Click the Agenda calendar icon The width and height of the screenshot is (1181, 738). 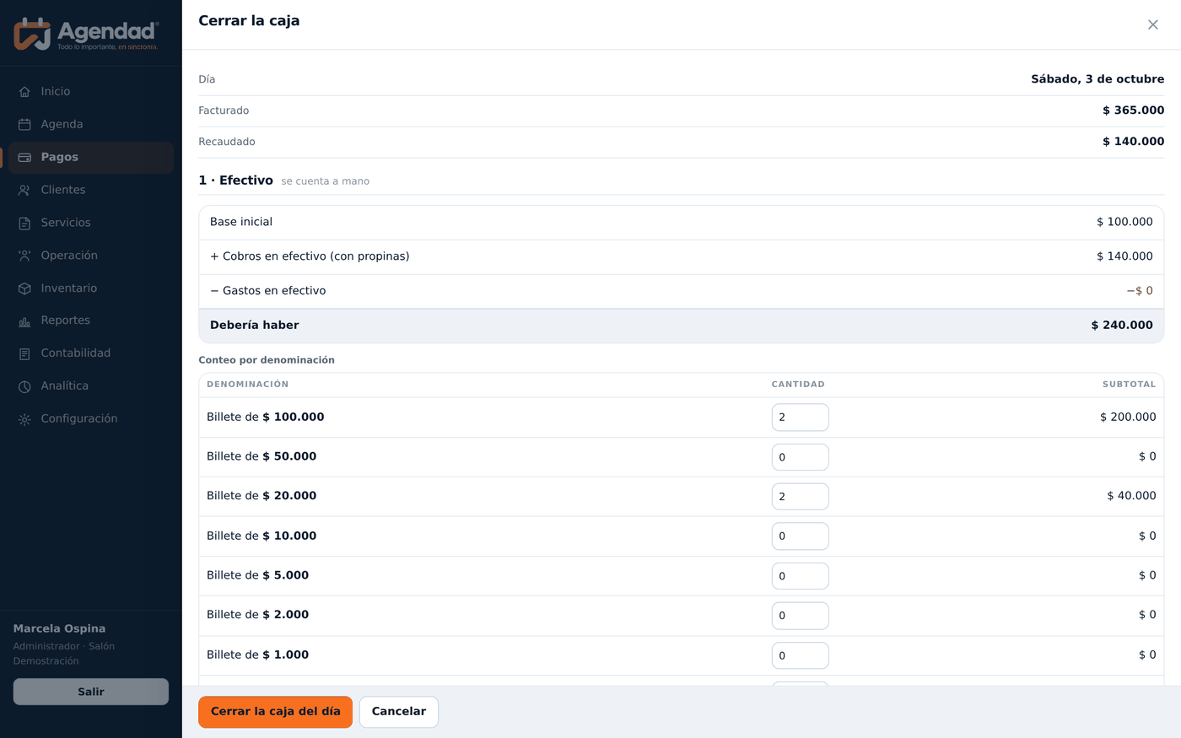[24, 124]
